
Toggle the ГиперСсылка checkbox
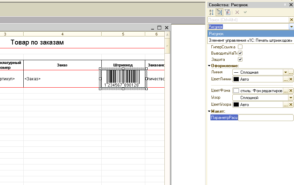240,47
